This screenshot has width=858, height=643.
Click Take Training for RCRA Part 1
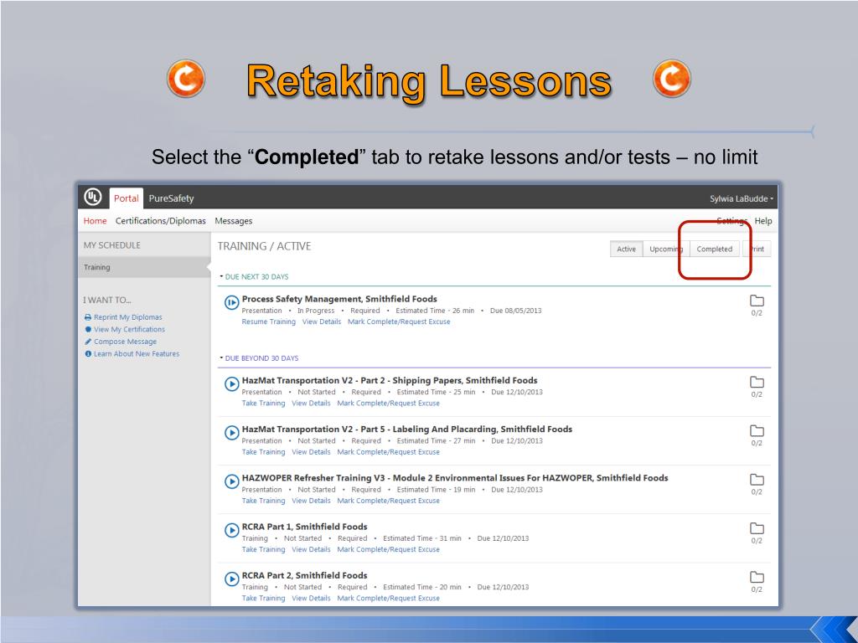tap(263, 549)
